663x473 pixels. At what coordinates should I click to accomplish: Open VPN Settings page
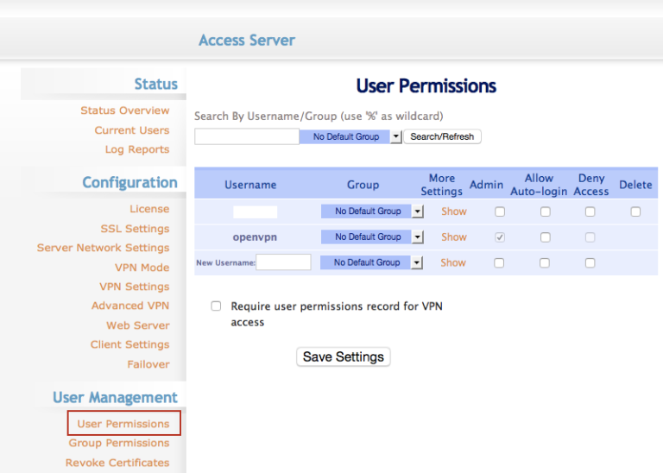(135, 287)
